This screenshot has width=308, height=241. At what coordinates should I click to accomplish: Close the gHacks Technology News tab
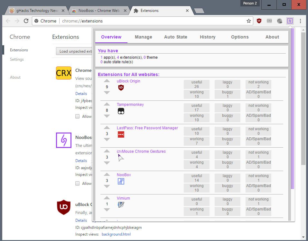click(63, 11)
